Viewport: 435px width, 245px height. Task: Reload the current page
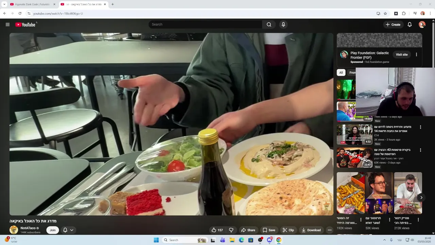coord(20,14)
